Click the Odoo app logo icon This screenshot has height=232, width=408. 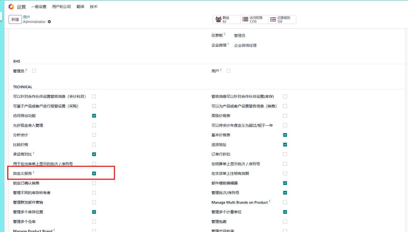pos(11,7)
